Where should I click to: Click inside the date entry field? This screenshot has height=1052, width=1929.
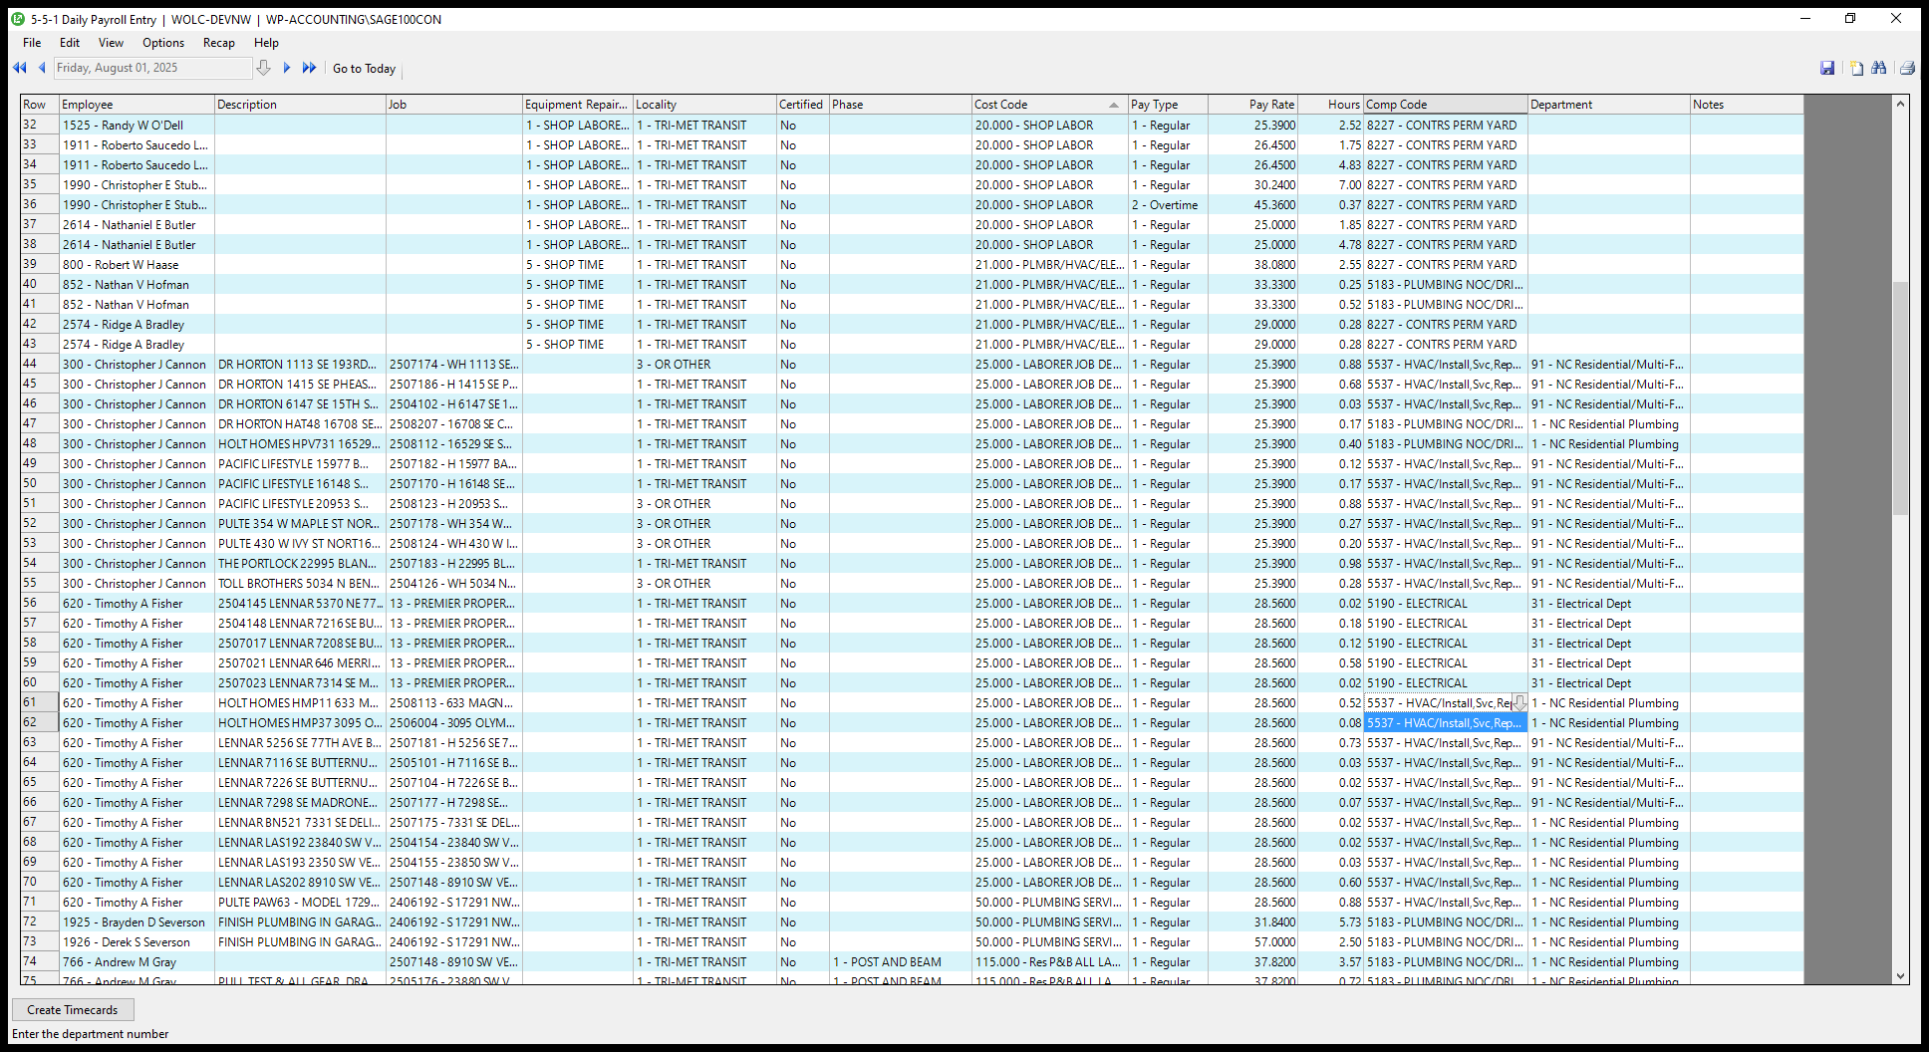click(149, 68)
